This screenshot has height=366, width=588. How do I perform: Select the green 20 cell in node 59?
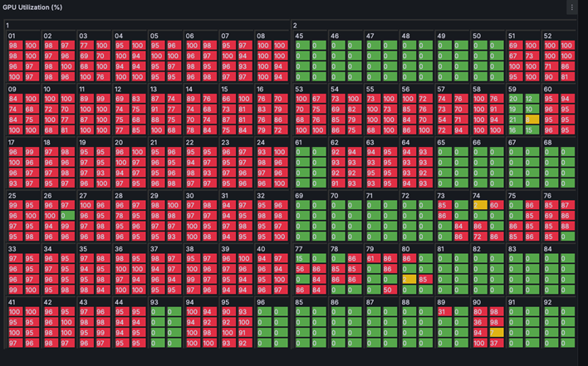click(516, 99)
